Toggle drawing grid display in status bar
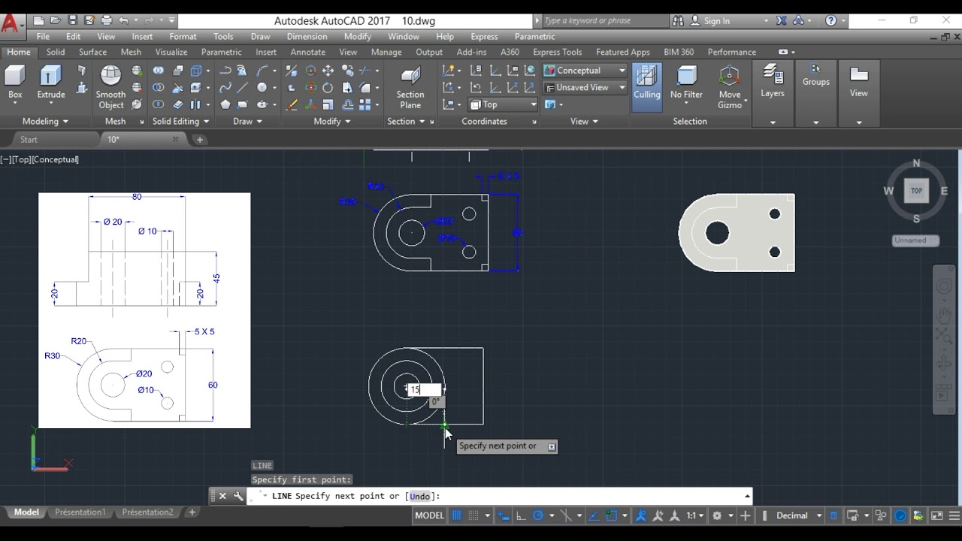This screenshot has width=962, height=541. [456, 515]
